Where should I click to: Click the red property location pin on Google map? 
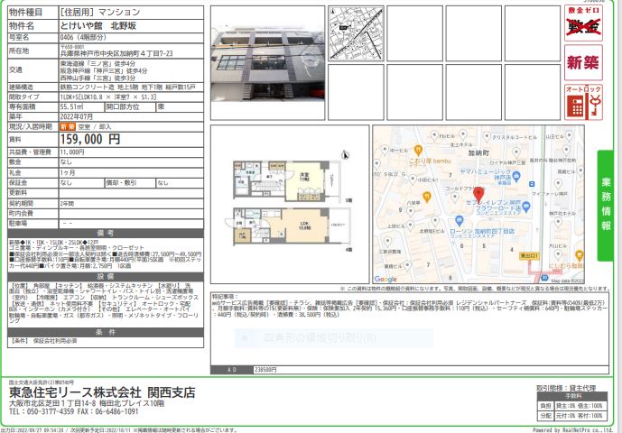point(478,195)
